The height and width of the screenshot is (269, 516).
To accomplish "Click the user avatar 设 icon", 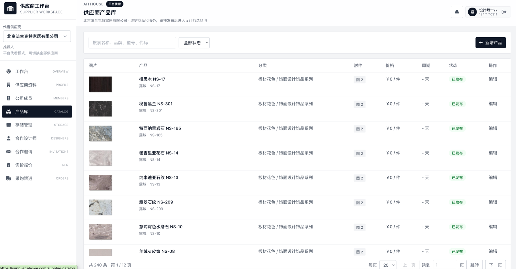I will (472, 12).
